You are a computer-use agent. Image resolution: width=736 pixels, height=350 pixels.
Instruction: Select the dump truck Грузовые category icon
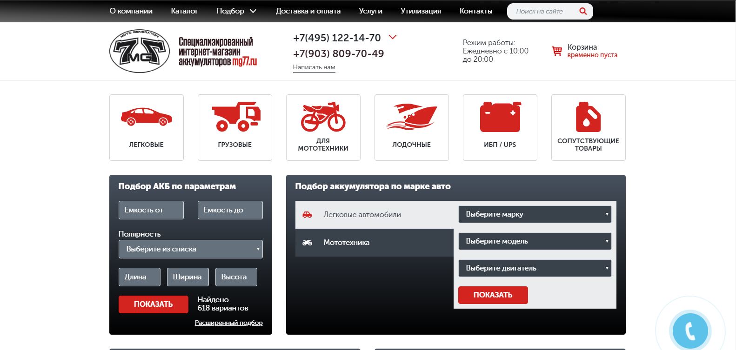coord(236,116)
